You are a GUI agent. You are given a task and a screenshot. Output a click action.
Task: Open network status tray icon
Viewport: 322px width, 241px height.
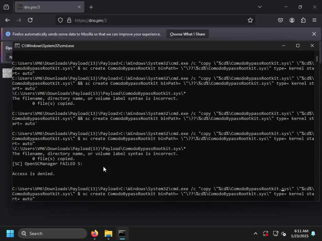(x=275, y=233)
